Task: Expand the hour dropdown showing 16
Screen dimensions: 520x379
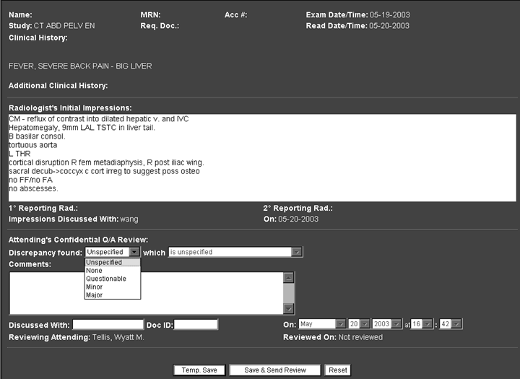Action: point(428,324)
